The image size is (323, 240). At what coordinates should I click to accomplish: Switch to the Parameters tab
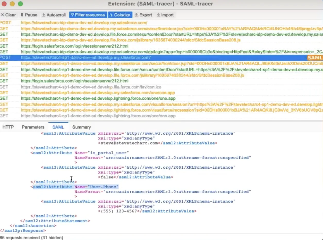pos(33,127)
